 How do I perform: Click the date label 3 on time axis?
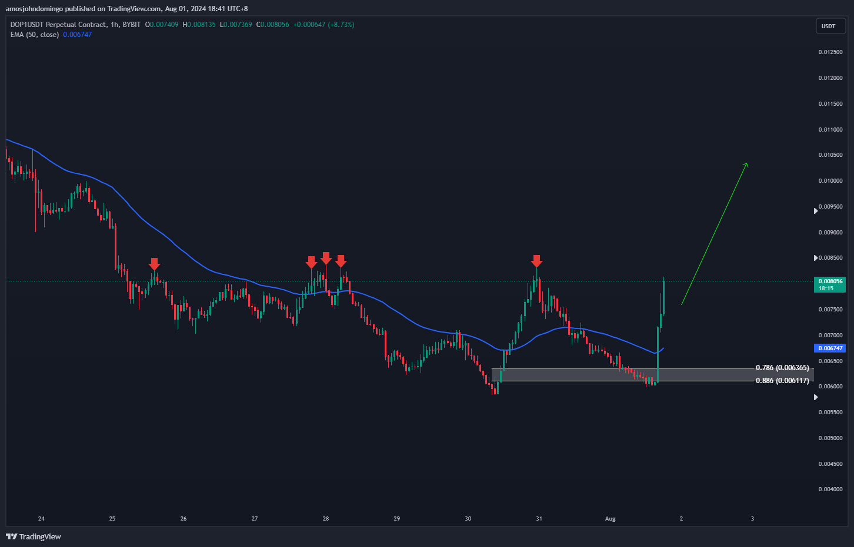click(752, 519)
